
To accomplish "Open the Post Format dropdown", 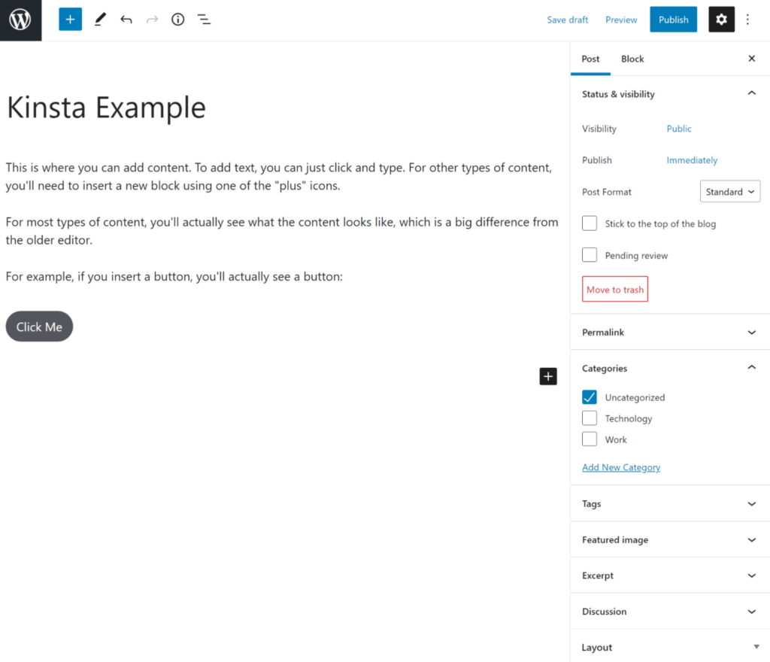I will [x=730, y=191].
